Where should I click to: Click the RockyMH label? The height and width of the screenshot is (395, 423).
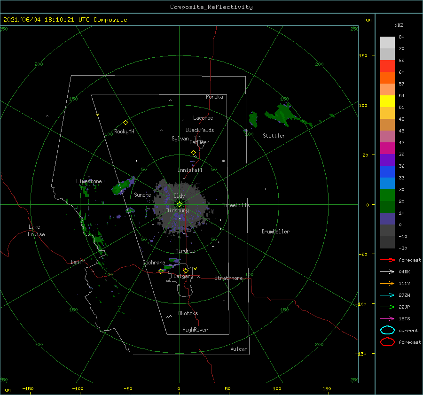[x=124, y=132]
